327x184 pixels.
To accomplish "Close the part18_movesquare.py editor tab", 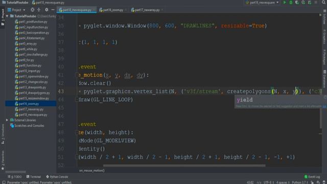I will [x=94, y=10].
